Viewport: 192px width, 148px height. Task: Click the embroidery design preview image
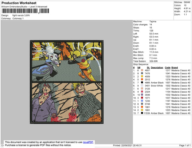coord(67,82)
